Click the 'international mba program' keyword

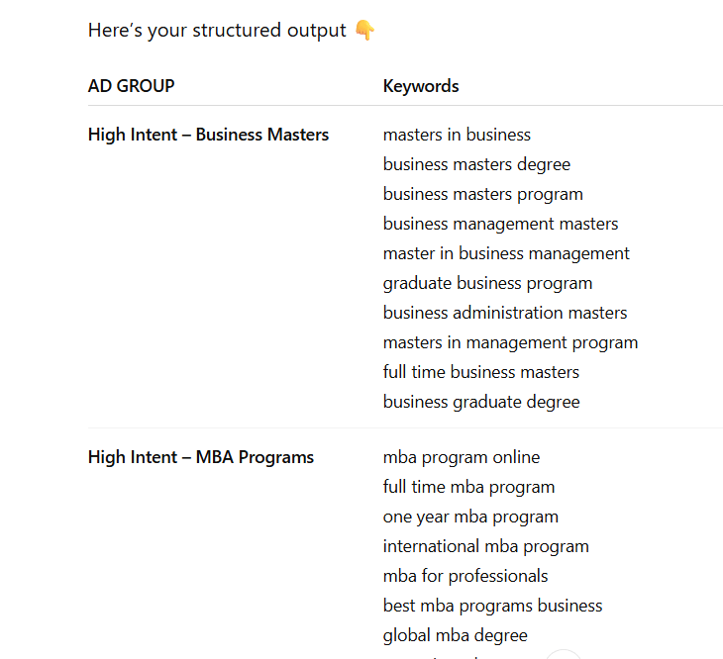tap(485, 546)
